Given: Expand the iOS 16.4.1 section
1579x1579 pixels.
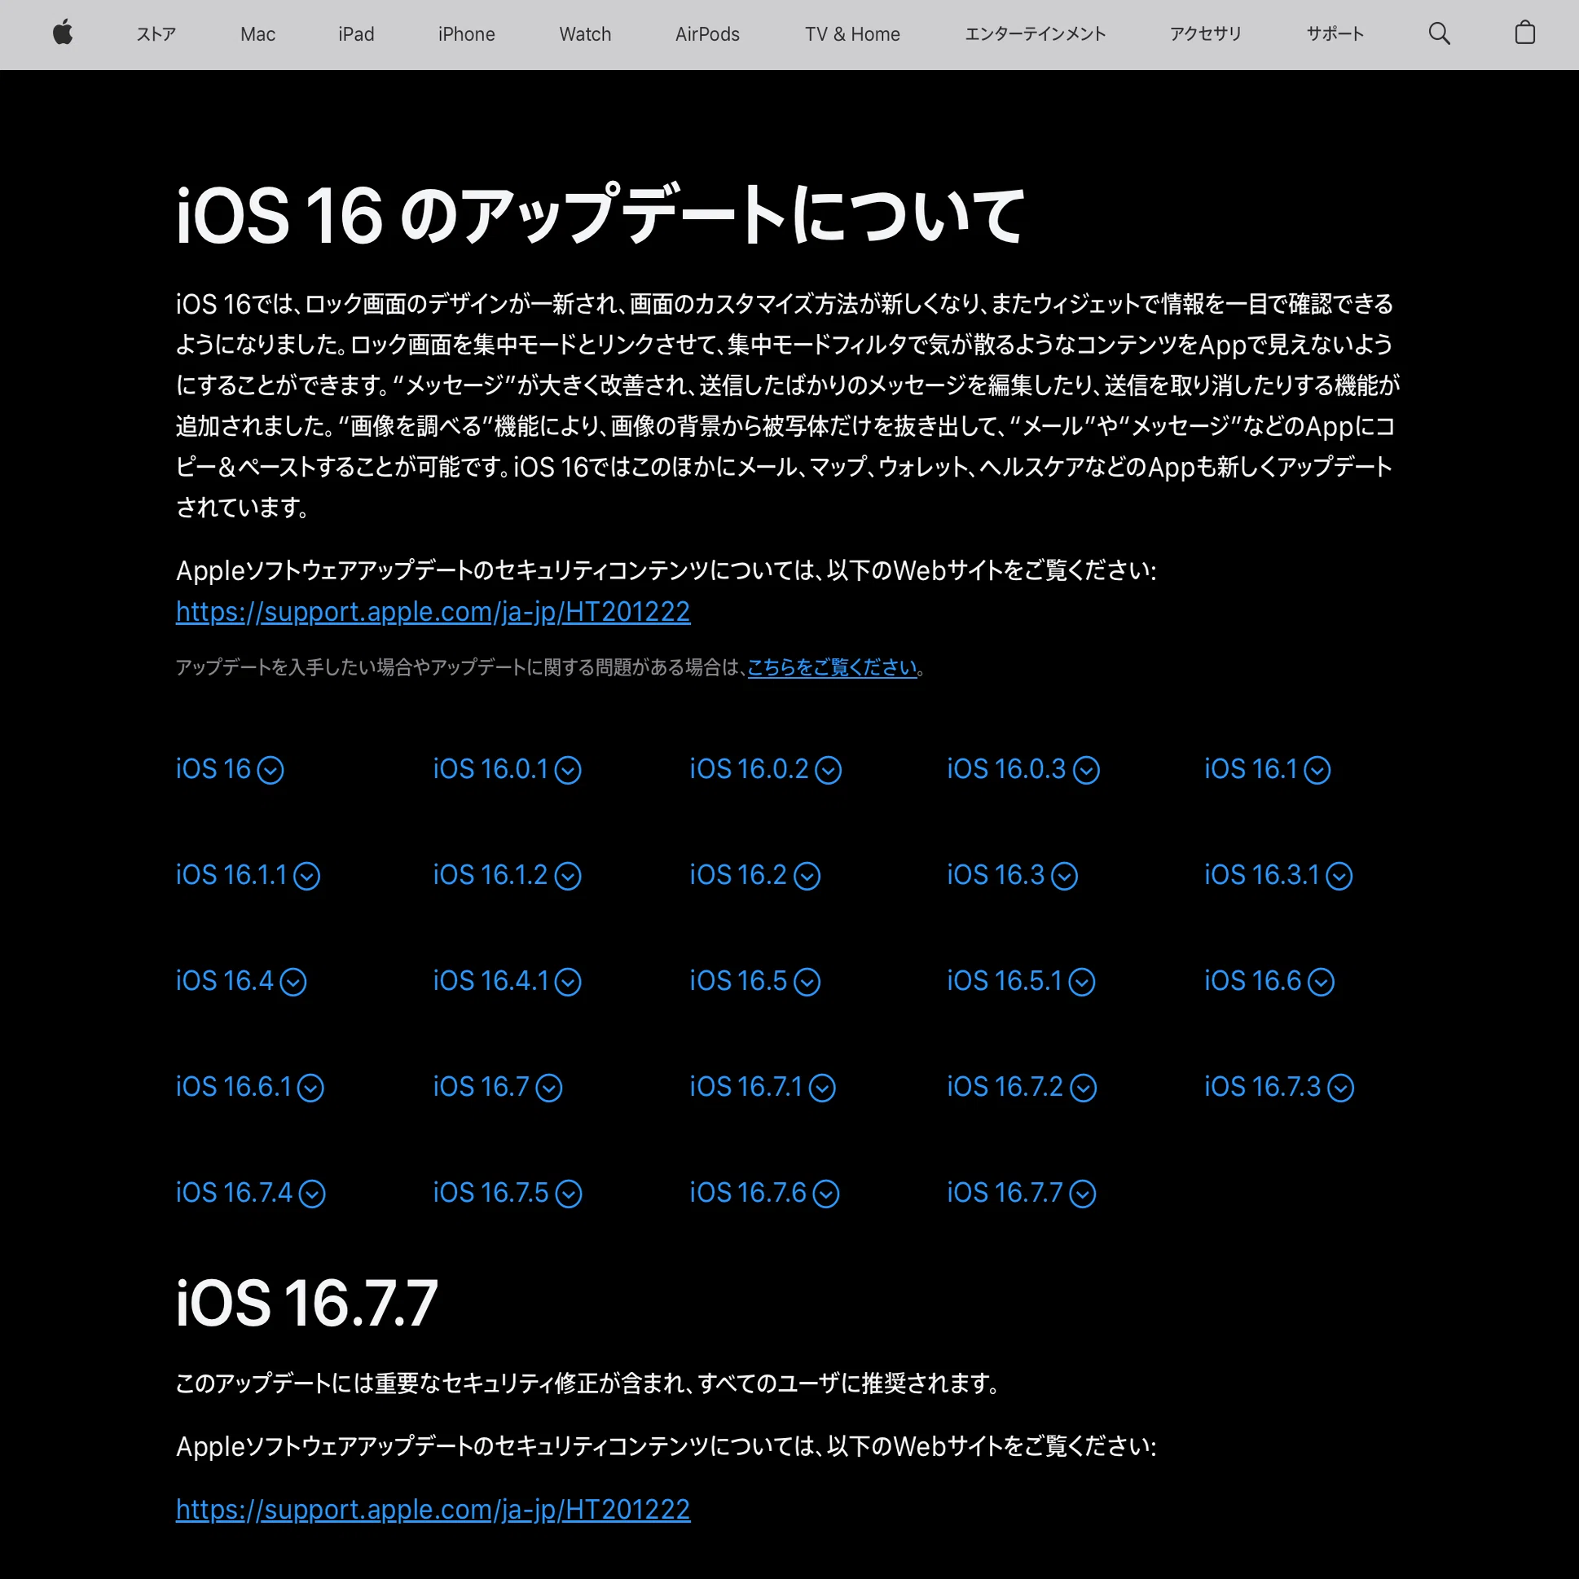Looking at the screenshot, I should [507, 981].
